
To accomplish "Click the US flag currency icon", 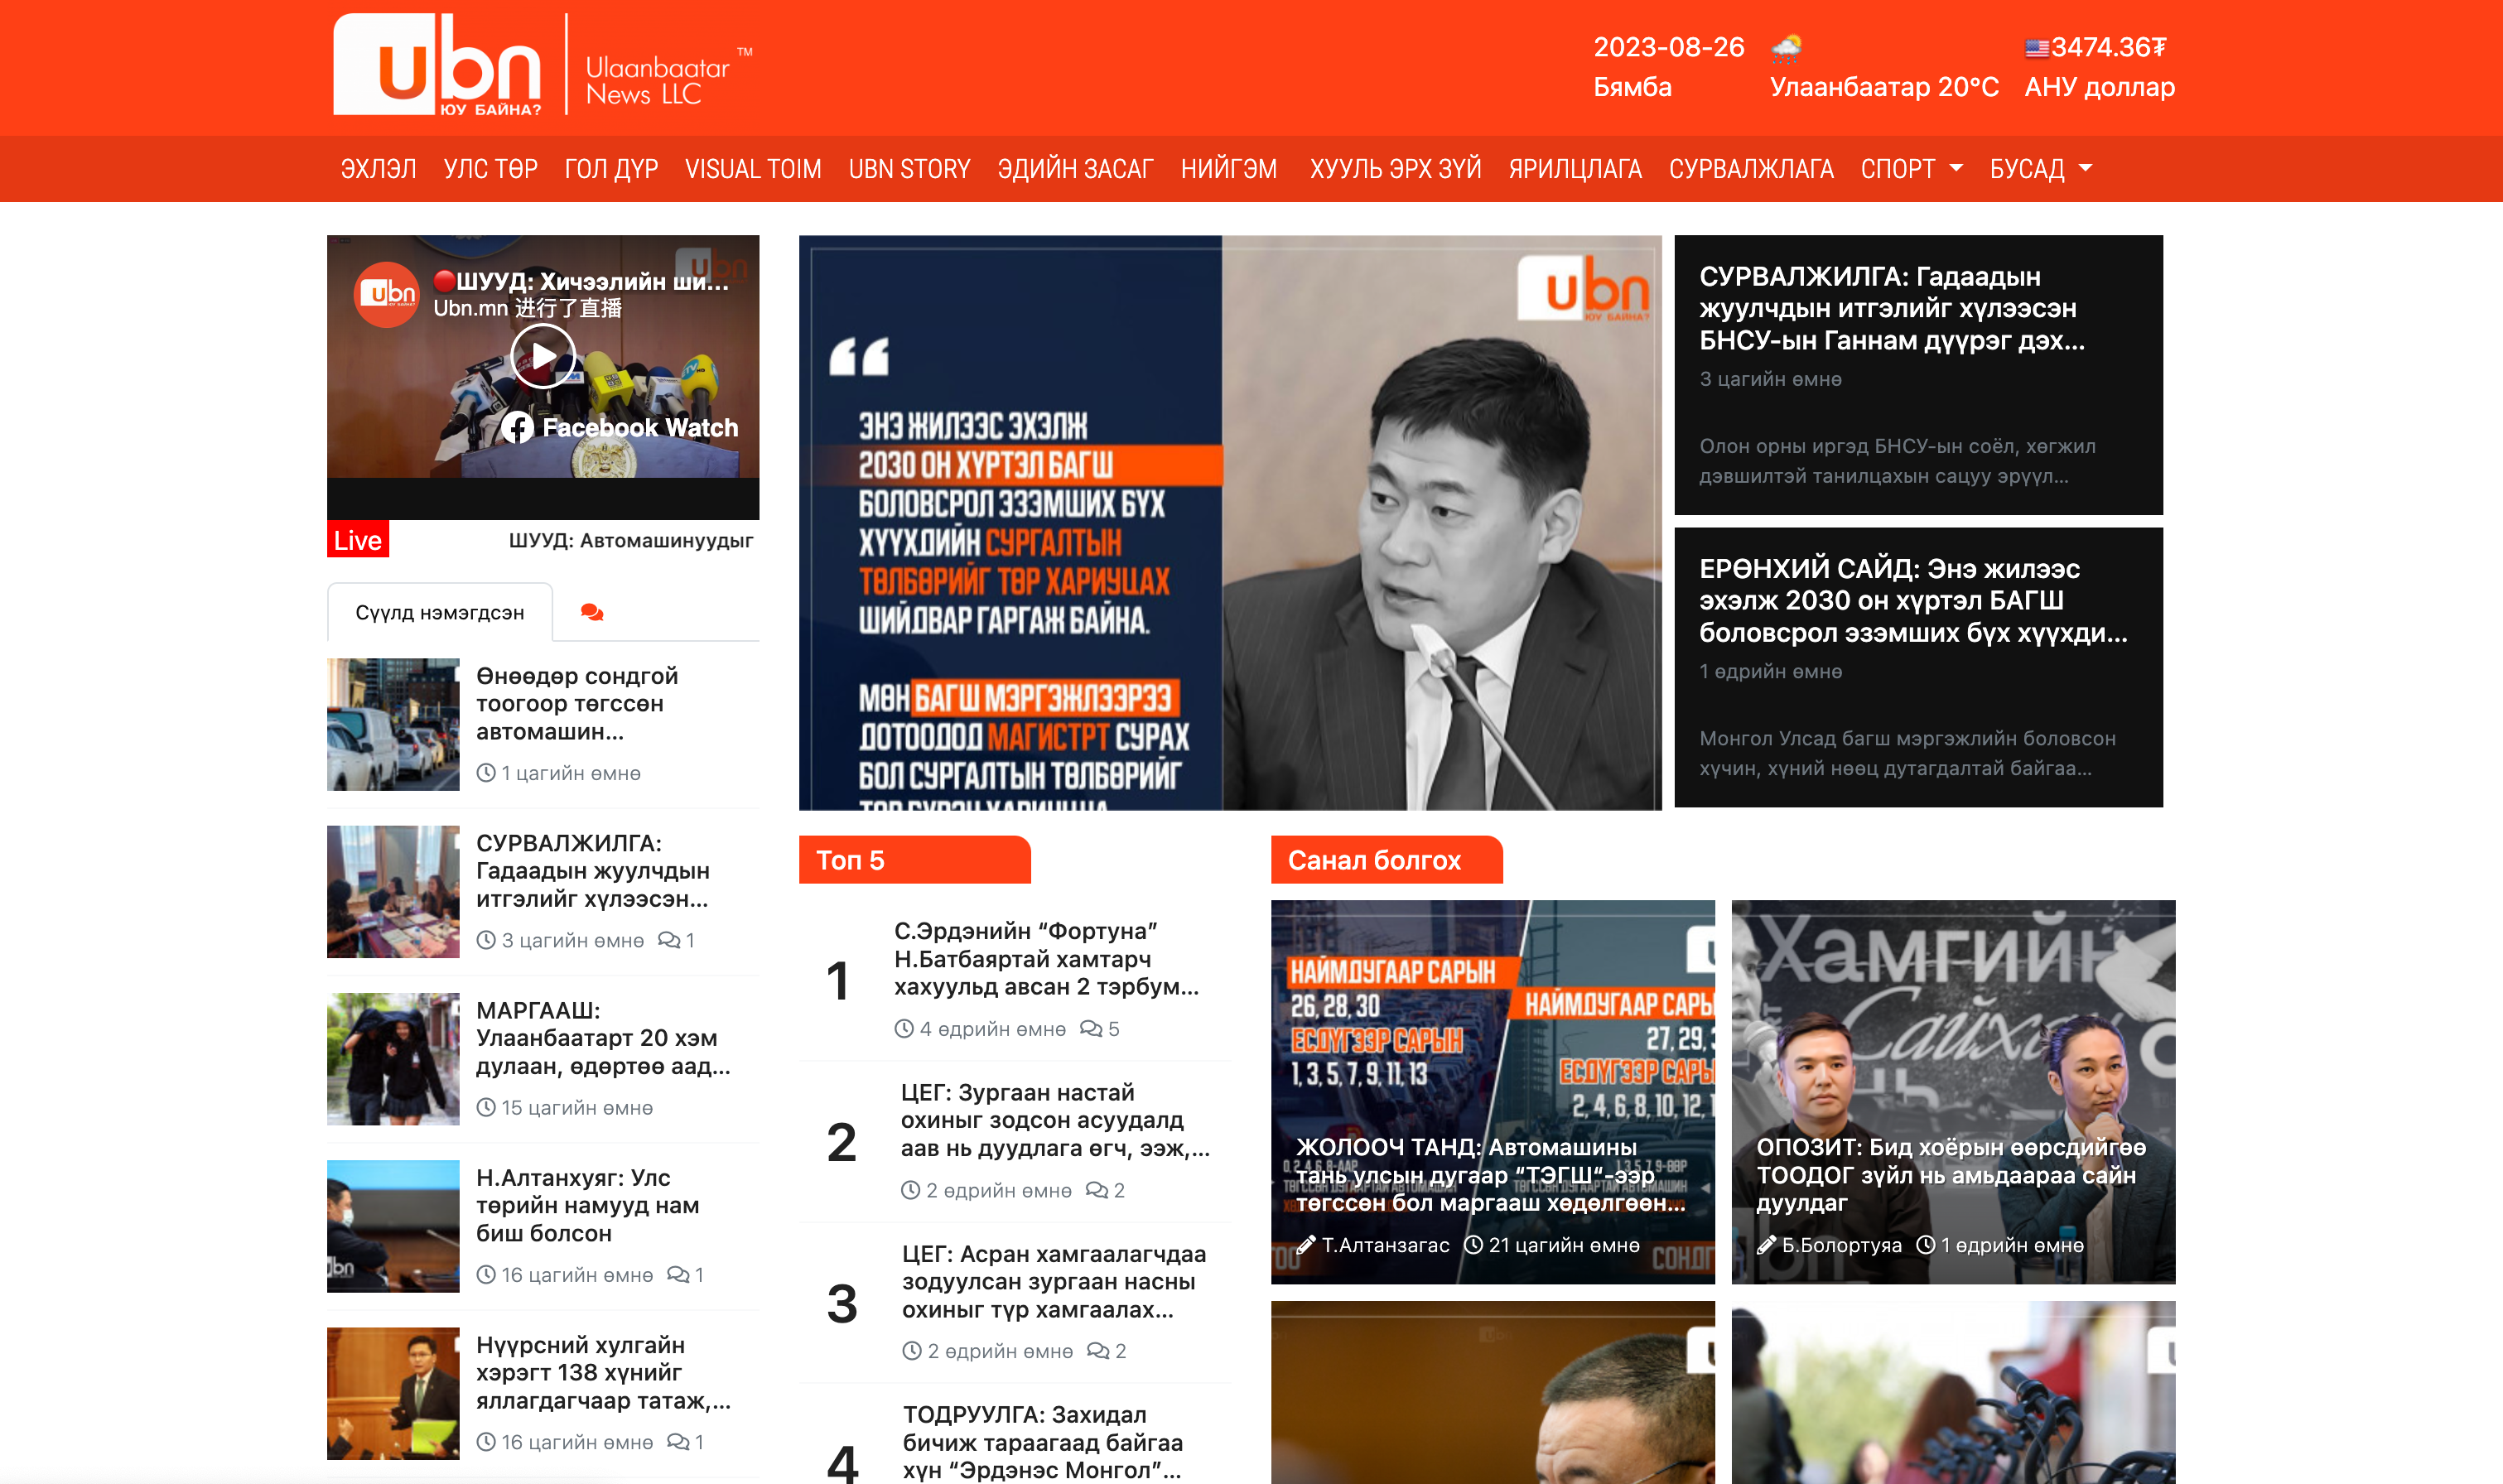I will (x=2036, y=48).
